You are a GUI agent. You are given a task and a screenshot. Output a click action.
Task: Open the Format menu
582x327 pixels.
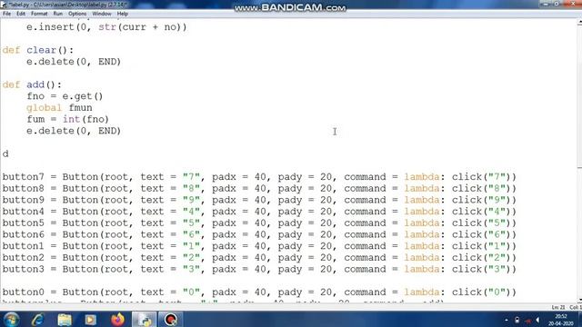pos(39,14)
